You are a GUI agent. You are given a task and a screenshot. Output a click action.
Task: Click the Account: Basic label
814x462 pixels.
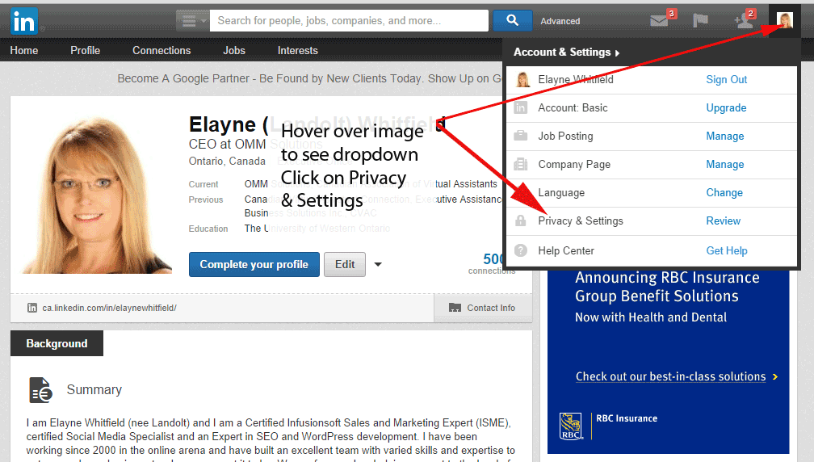tap(573, 107)
